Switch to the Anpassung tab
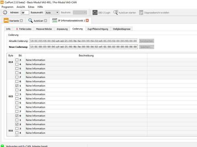This screenshot has width=197, height=147. tap(62, 29)
